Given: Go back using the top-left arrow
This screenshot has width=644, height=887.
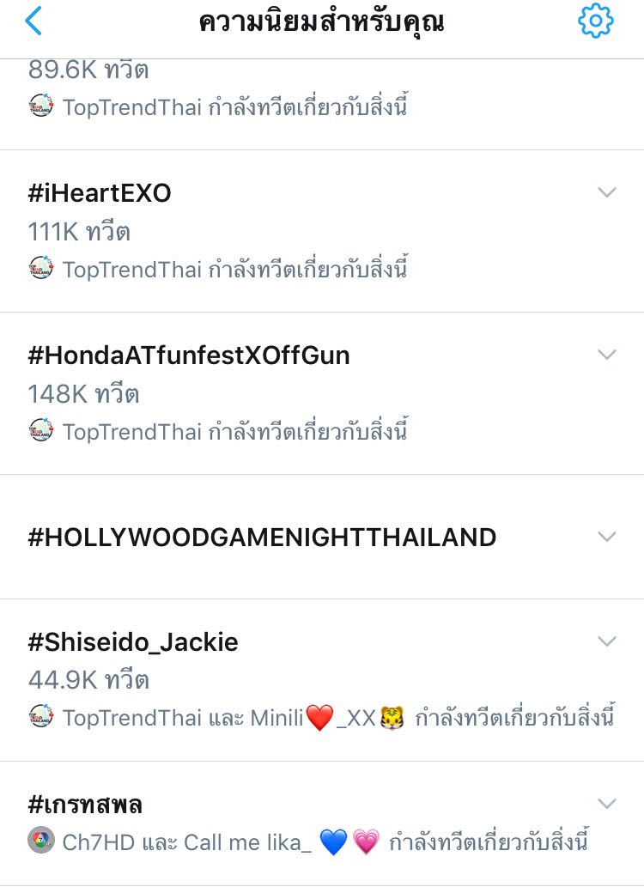Looking at the screenshot, I should [34, 21].
